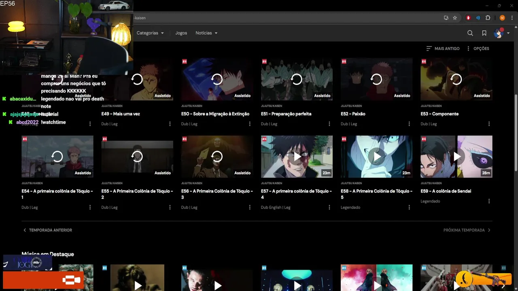Screen dimensions: 518x291
Task: Open the Categorias menu
Action: (150, 33)
